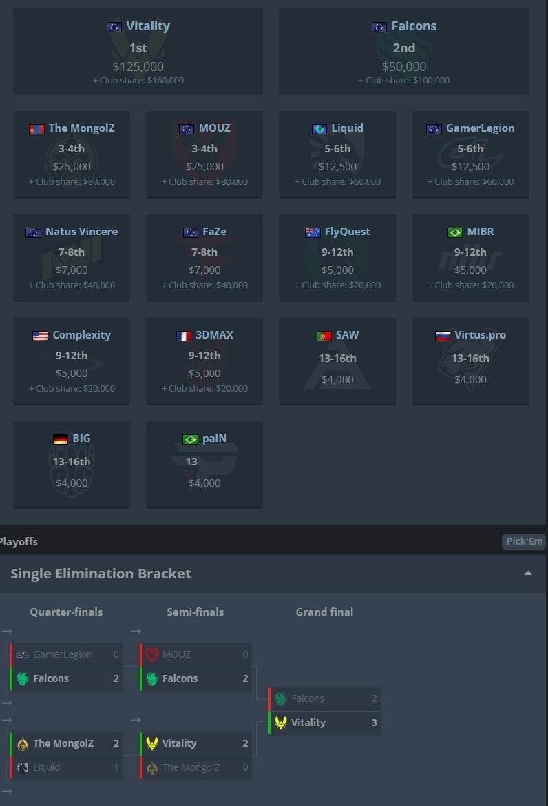Click the Semi-finals column header

tap(195, 612)
